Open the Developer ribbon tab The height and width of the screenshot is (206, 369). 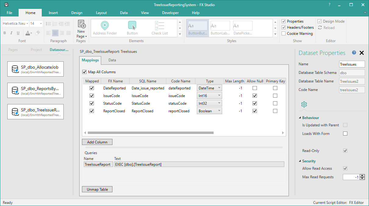pyautogui.click(x=170, y=13)
